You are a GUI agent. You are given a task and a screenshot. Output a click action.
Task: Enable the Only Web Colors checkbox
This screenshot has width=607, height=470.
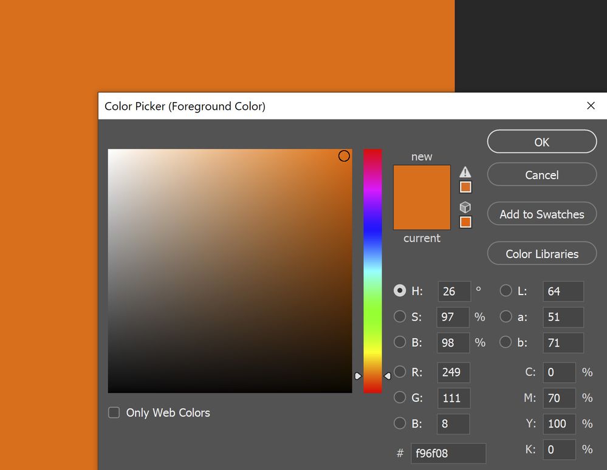(114, 412)
